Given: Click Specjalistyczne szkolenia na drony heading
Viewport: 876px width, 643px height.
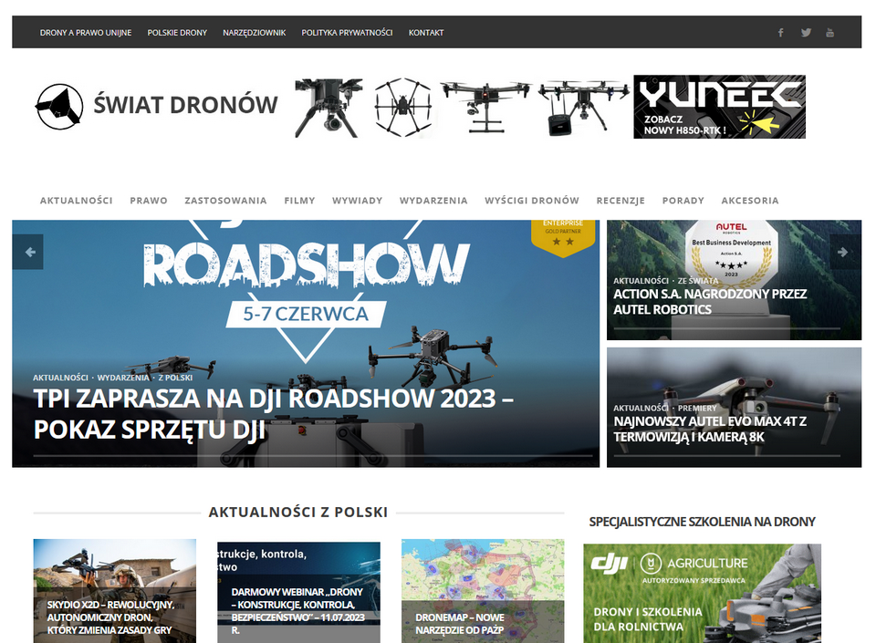Looking at the screenshot, I should [x=703, y=522].
